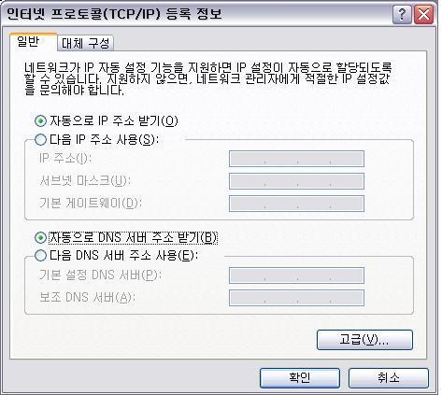Image resolution: width=442 pixels, height=395 pixels.
Task: Click the 다음 DNS 서버 주소 사용 label
Action: [x=124, y=256]
